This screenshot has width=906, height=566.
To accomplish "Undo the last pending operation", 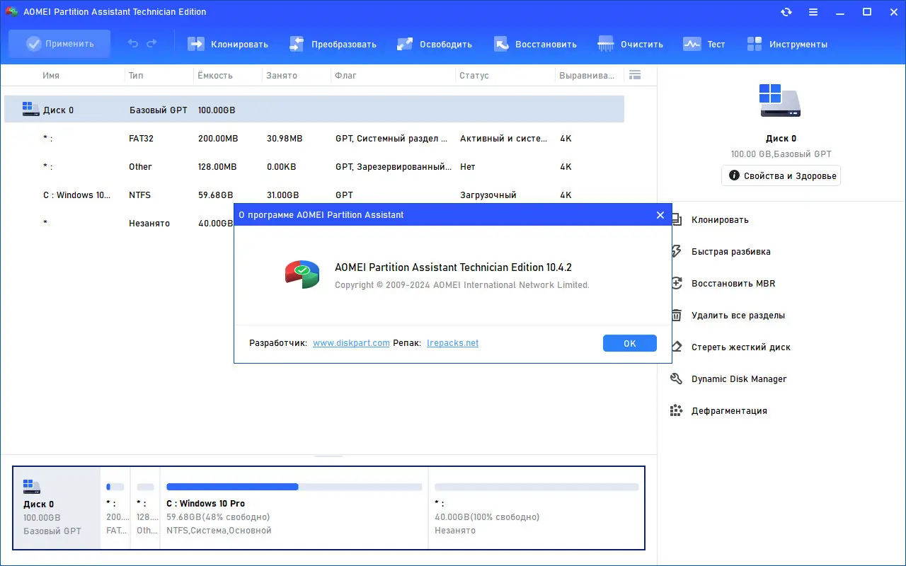I will point(133,44).
